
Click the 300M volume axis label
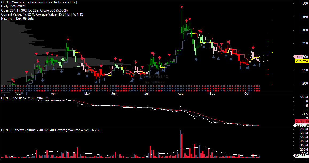click(x=304, y=145)
